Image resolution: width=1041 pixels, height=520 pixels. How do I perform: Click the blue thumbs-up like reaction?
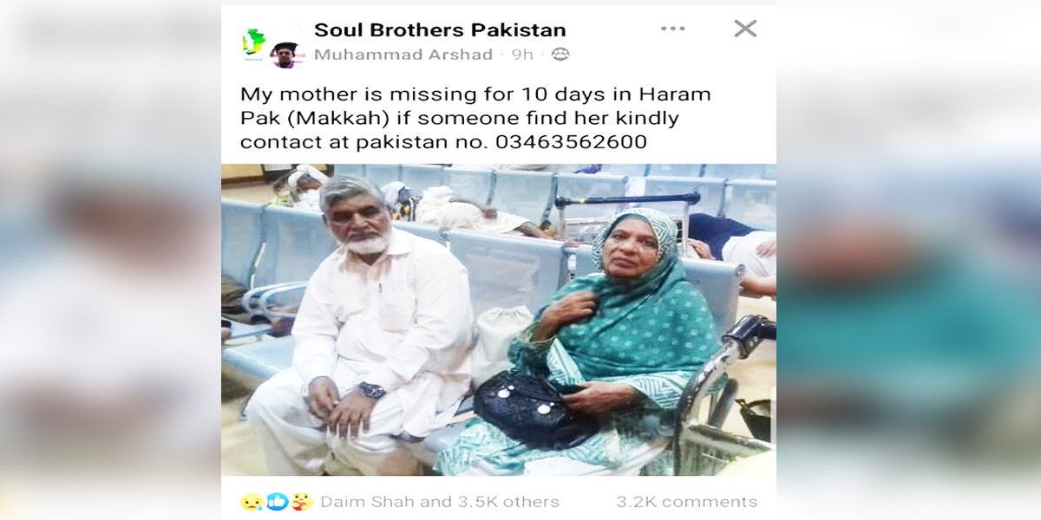coord(277,502)
